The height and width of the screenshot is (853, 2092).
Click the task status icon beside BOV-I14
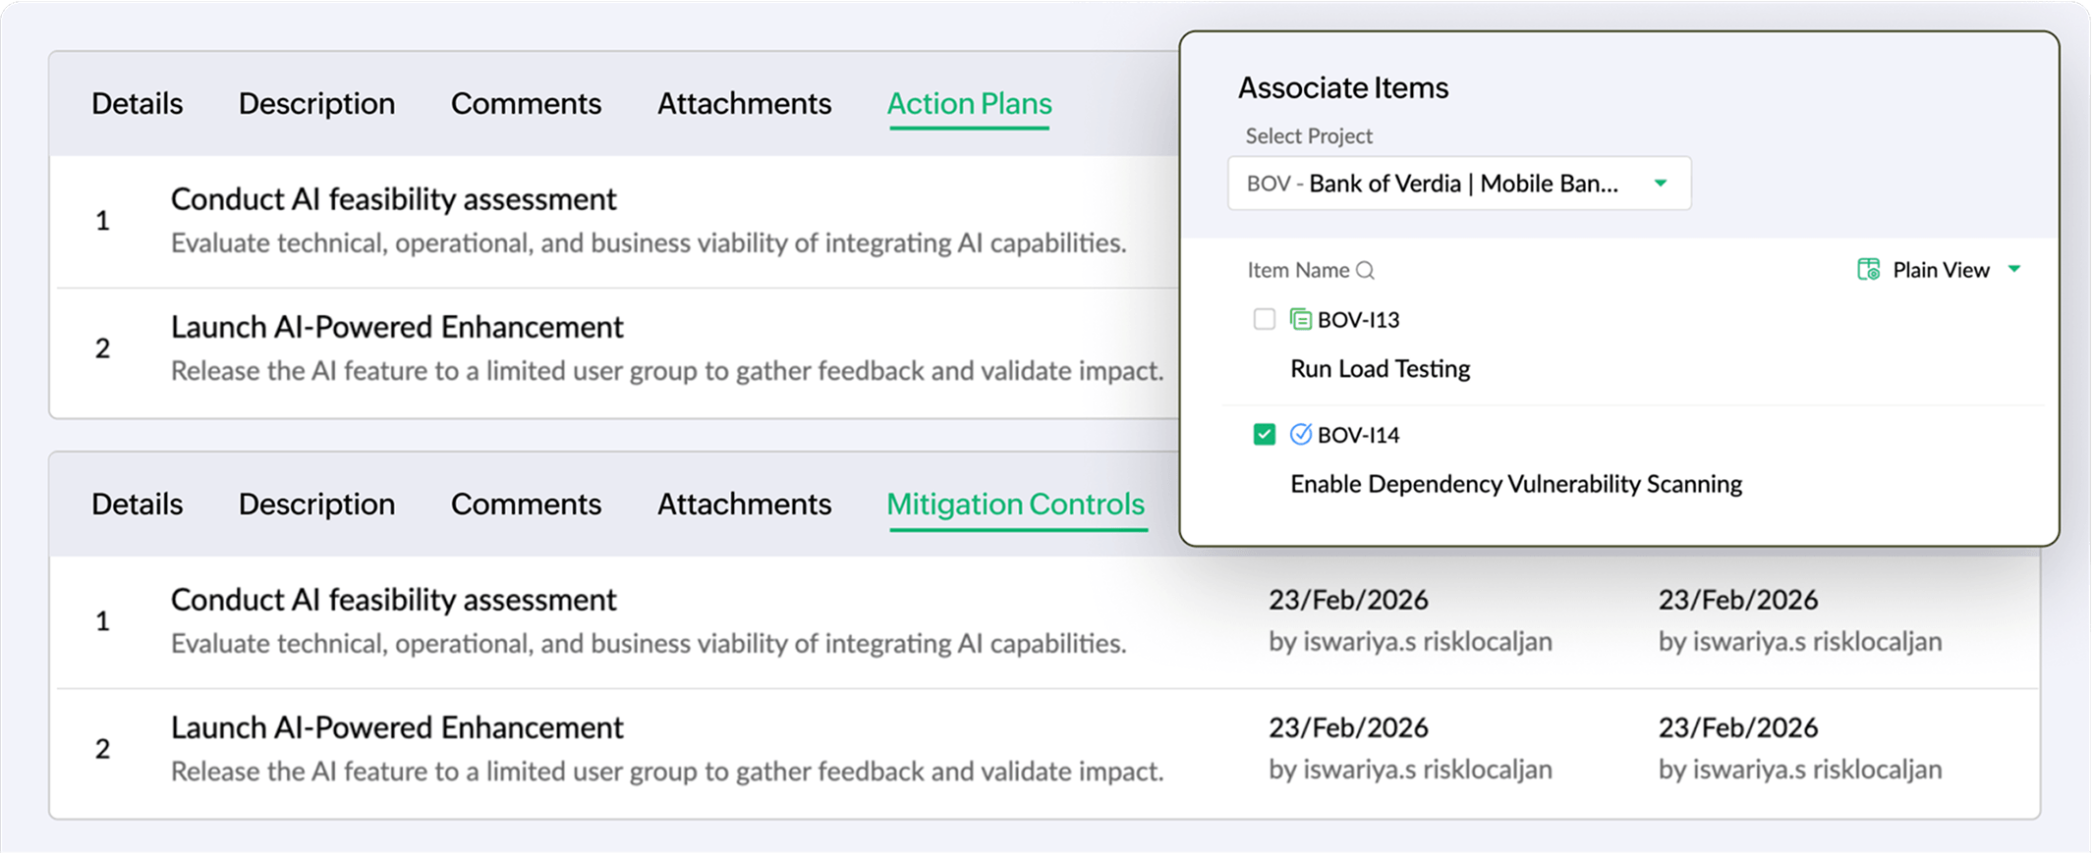pos(1302,434)
